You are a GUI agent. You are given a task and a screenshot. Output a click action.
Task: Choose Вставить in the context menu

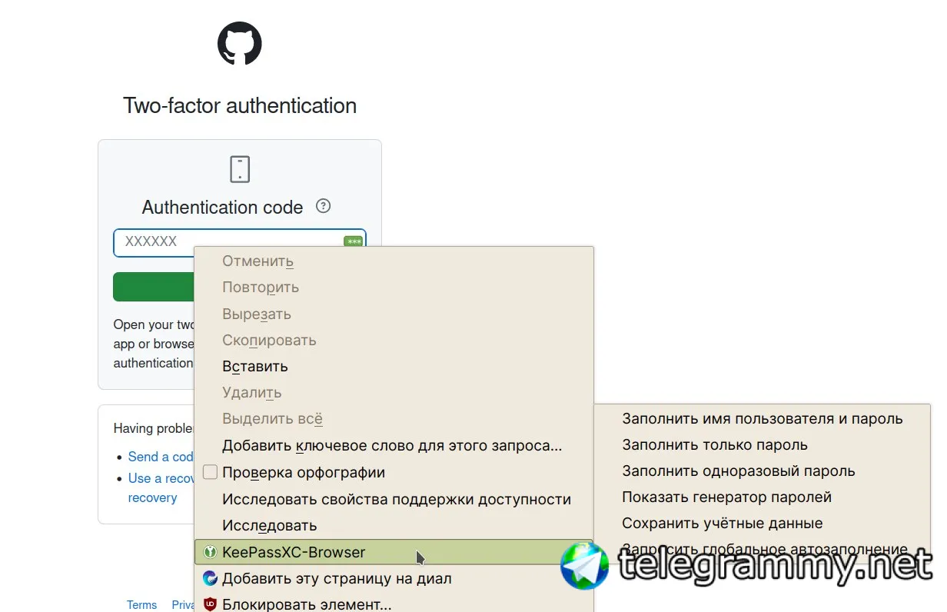click(394, 366)
